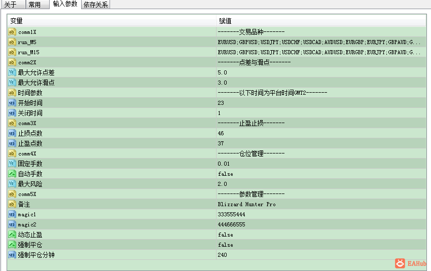Select the comm2X variable name

[x=27, y=63]
